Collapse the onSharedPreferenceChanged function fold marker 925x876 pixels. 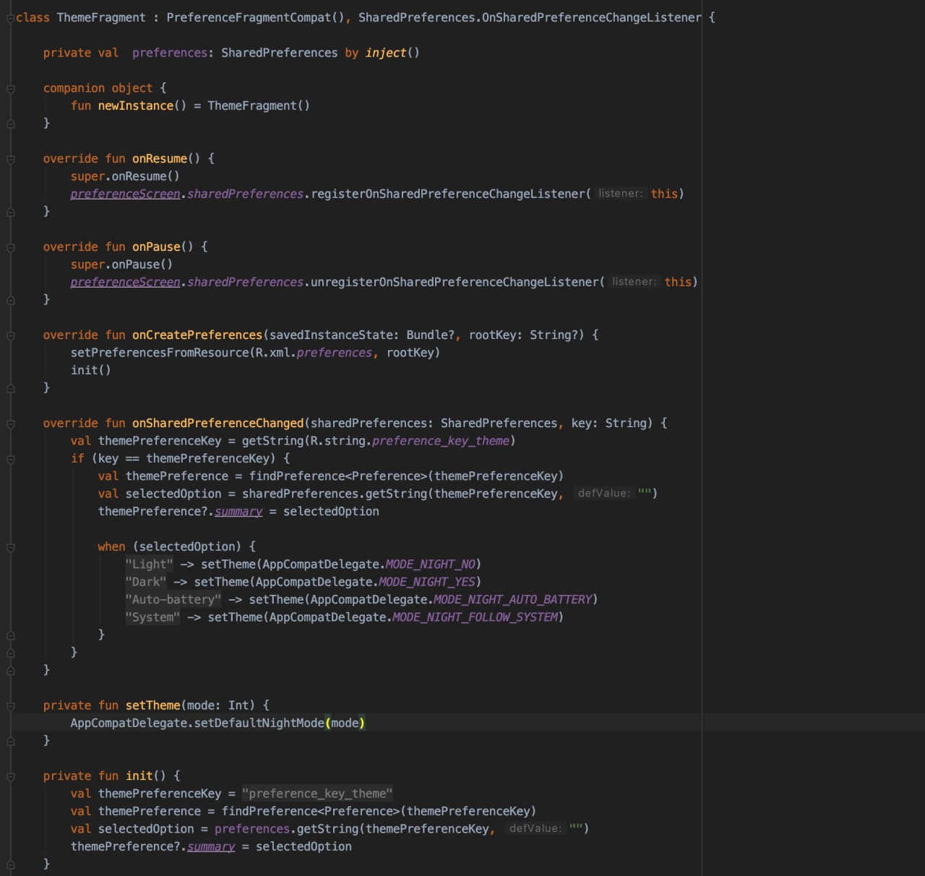coord(10,424)
